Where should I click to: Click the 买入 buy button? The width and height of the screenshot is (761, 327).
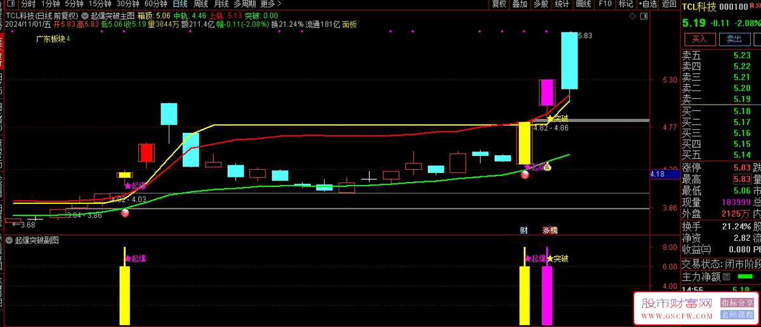point(699,39)
